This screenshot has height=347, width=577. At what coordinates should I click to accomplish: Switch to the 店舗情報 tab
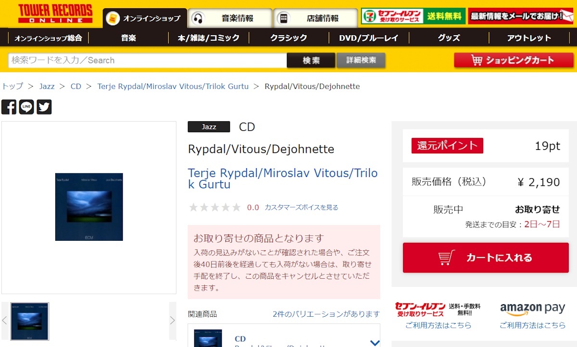pos(315,18)
